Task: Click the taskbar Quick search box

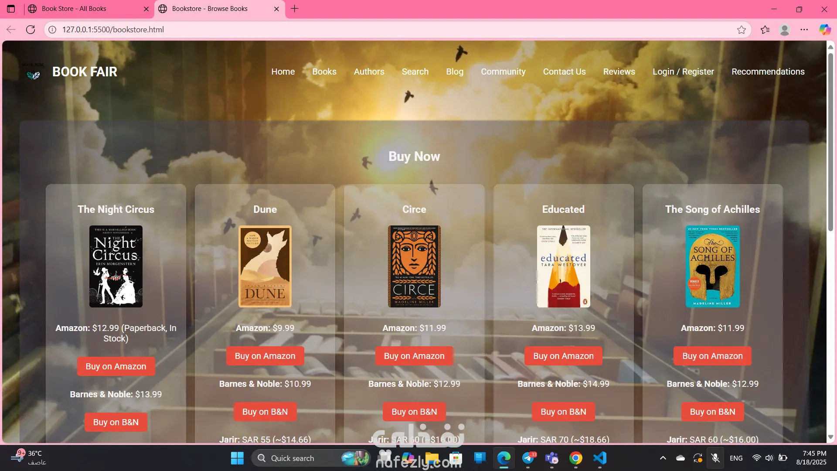Action: [x=312, y=458]
